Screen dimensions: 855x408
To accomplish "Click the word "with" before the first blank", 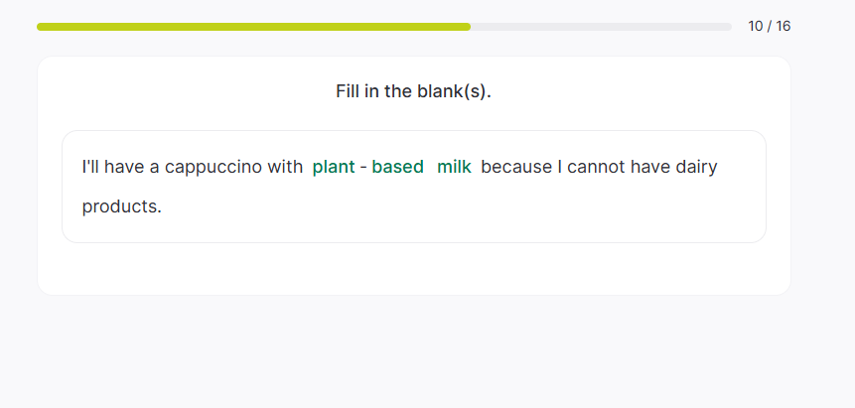I will [x=285, y=167].
